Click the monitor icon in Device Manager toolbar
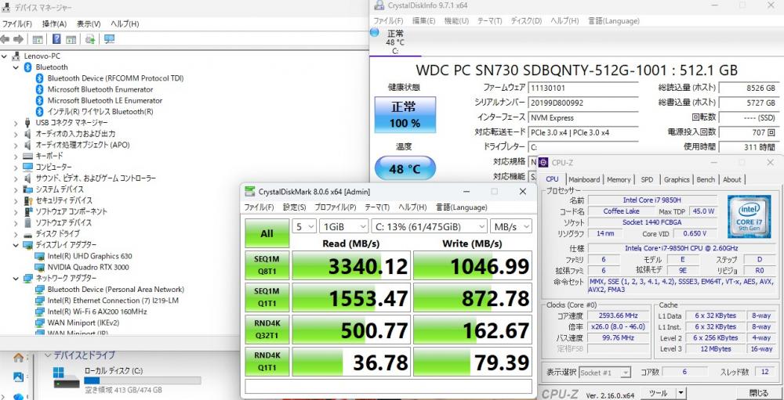Screen dimensions: 784x400 tap(109, 39)
